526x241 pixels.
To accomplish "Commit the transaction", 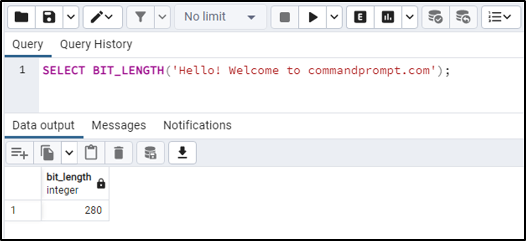I will pos(436,17).
